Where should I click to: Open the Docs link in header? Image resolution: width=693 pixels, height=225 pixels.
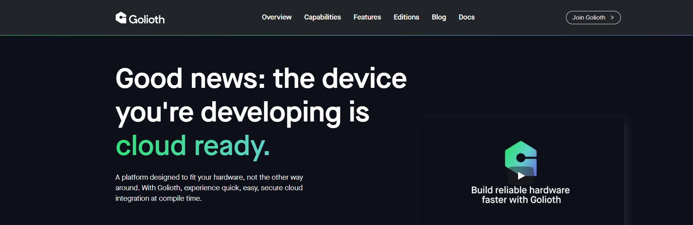click(467, 17)
